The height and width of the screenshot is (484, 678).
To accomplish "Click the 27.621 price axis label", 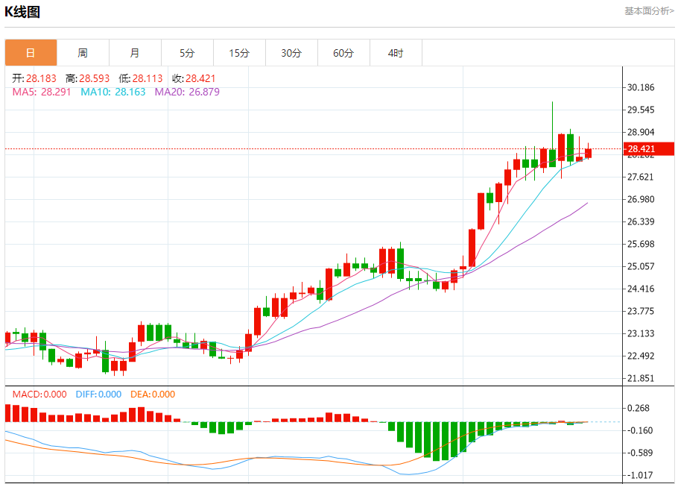I will coord(641,177).
